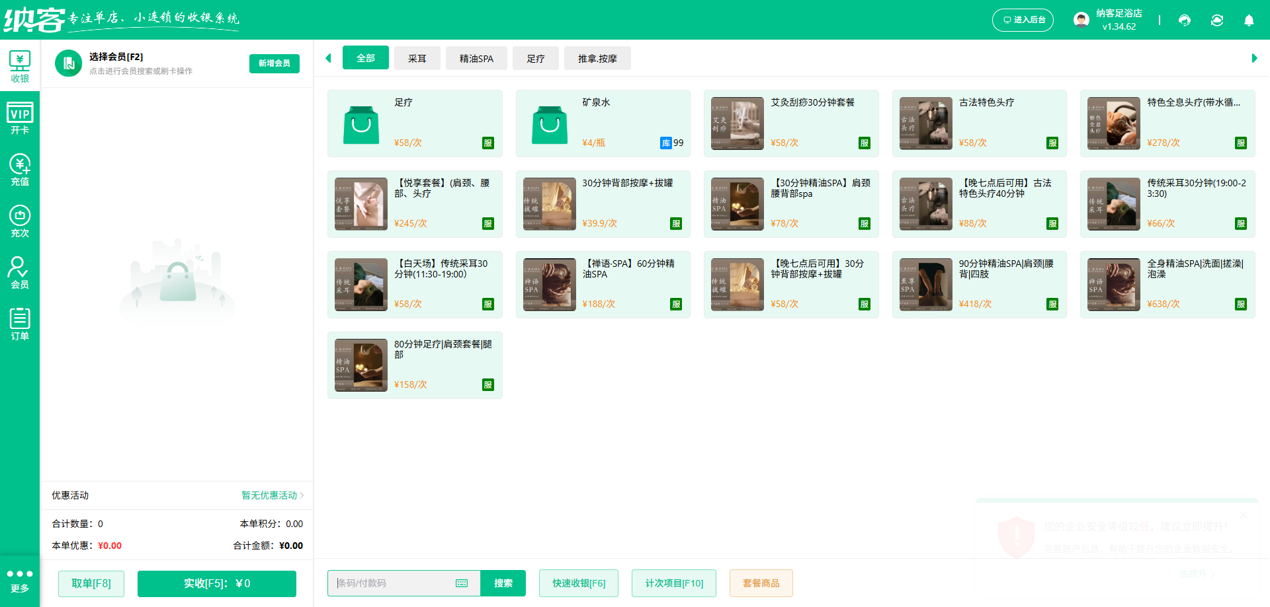Click the 服 badge on 90分钟精油SPA card

pyautogui.click(x=1052, y=304)
